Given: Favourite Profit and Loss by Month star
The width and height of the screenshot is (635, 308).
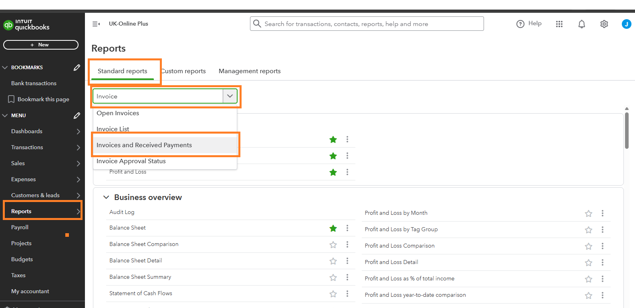Looking at the screenshot, I should click(x=589, y=213).
